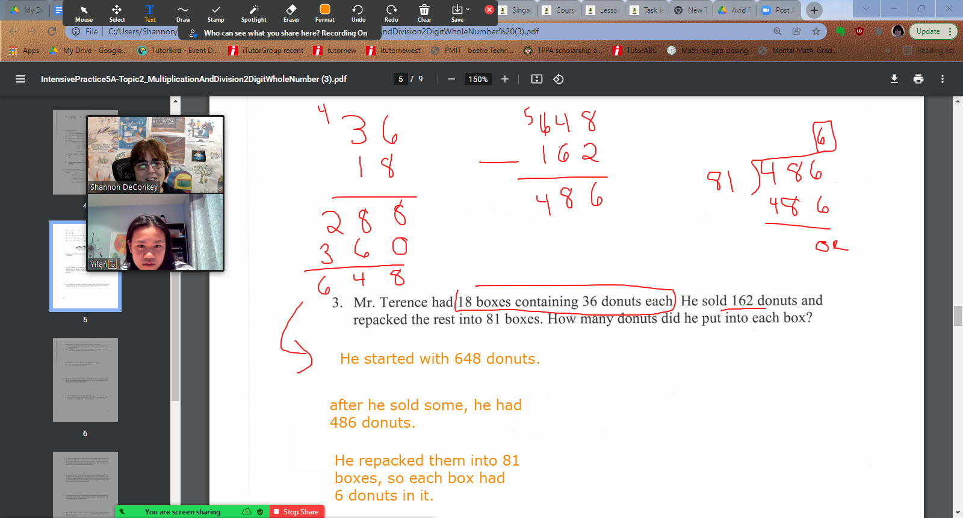
Task: Switch to the Post A Zoom tab
Action: [x=779, y=10]
